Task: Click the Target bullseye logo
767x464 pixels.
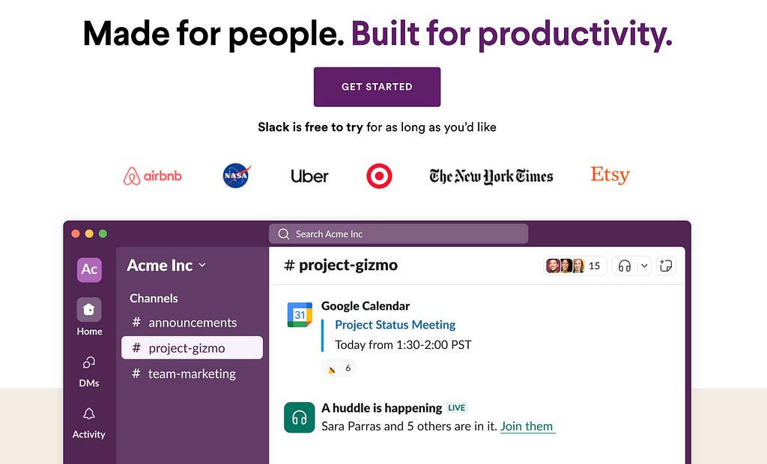Action: point(379,176)
